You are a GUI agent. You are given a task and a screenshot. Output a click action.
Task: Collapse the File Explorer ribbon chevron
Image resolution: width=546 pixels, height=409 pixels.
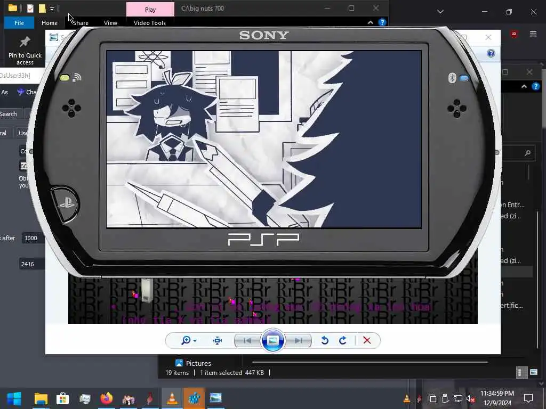[371, 22]
